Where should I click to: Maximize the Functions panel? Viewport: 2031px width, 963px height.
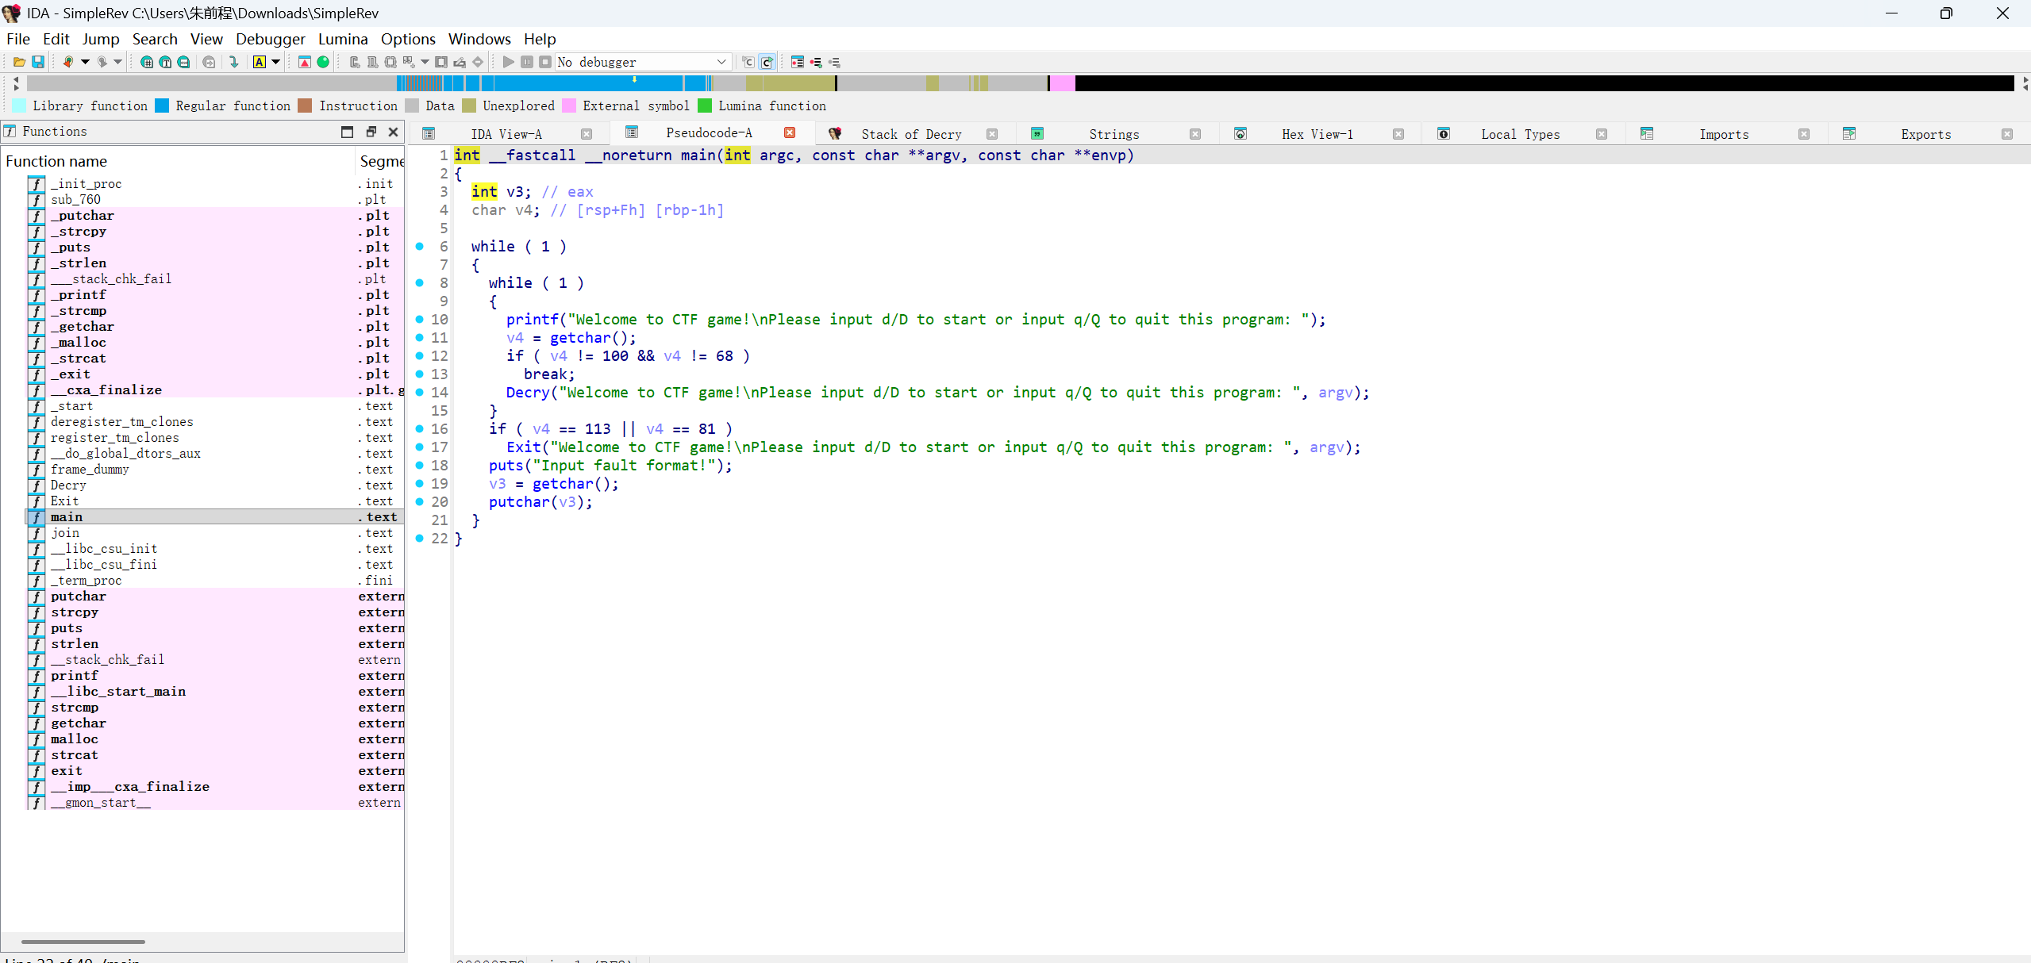[347, 132]
